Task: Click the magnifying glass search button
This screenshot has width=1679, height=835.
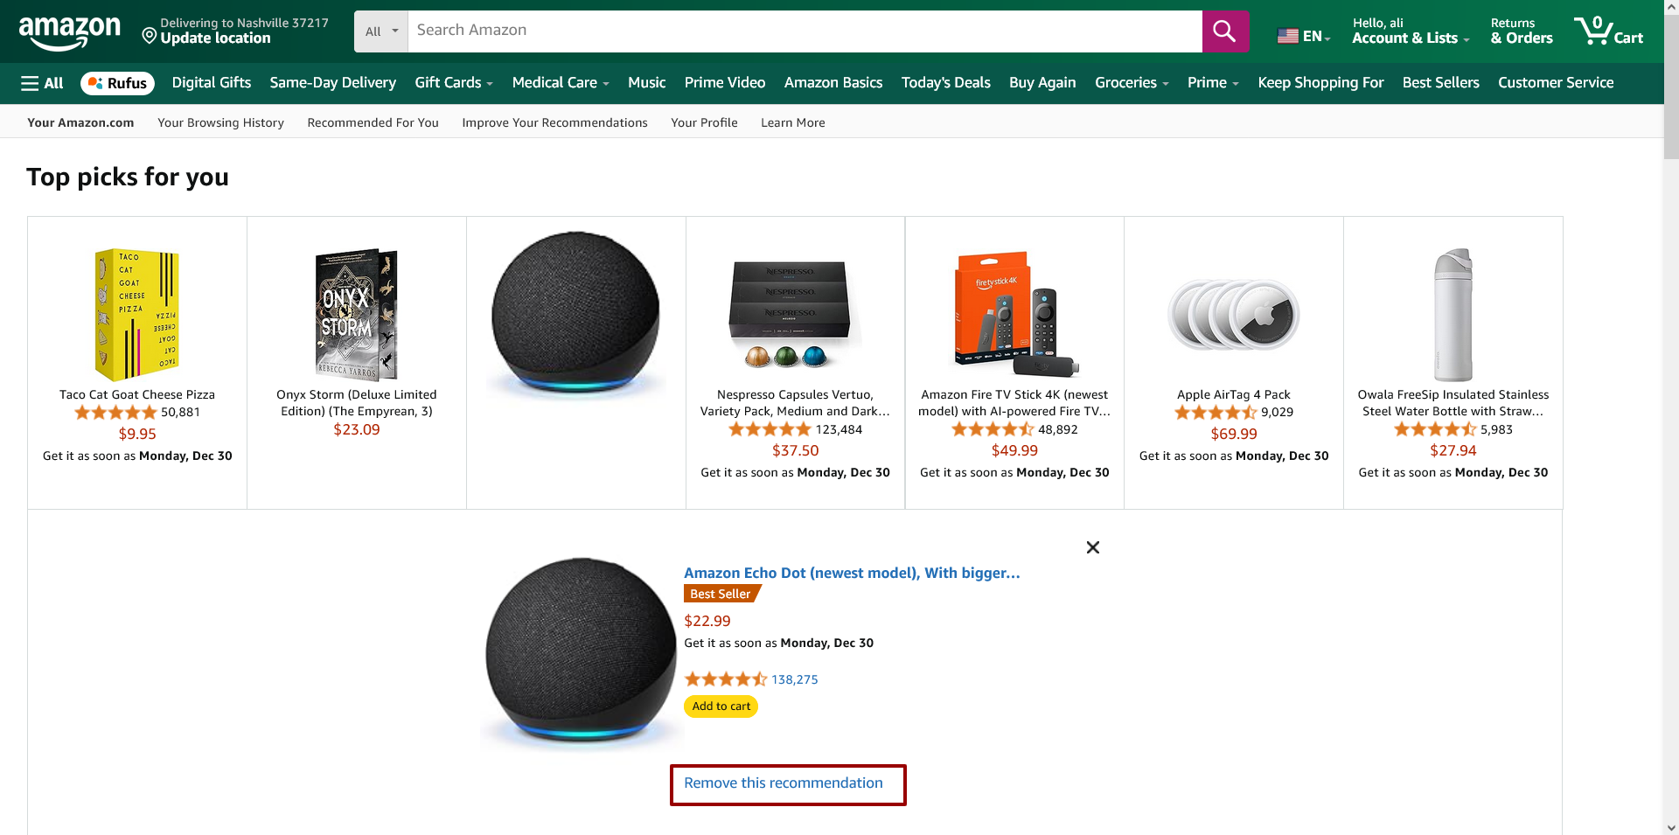Action: point(1224,31)
